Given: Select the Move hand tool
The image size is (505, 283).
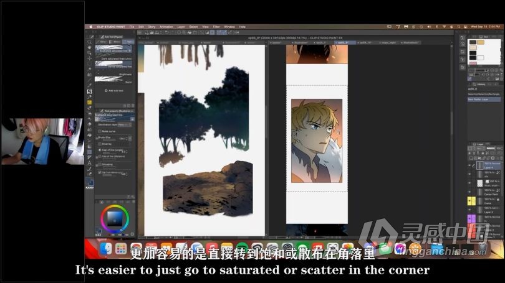Looking at the screenshot, I should pyautogui.click(x=90, y=47).
